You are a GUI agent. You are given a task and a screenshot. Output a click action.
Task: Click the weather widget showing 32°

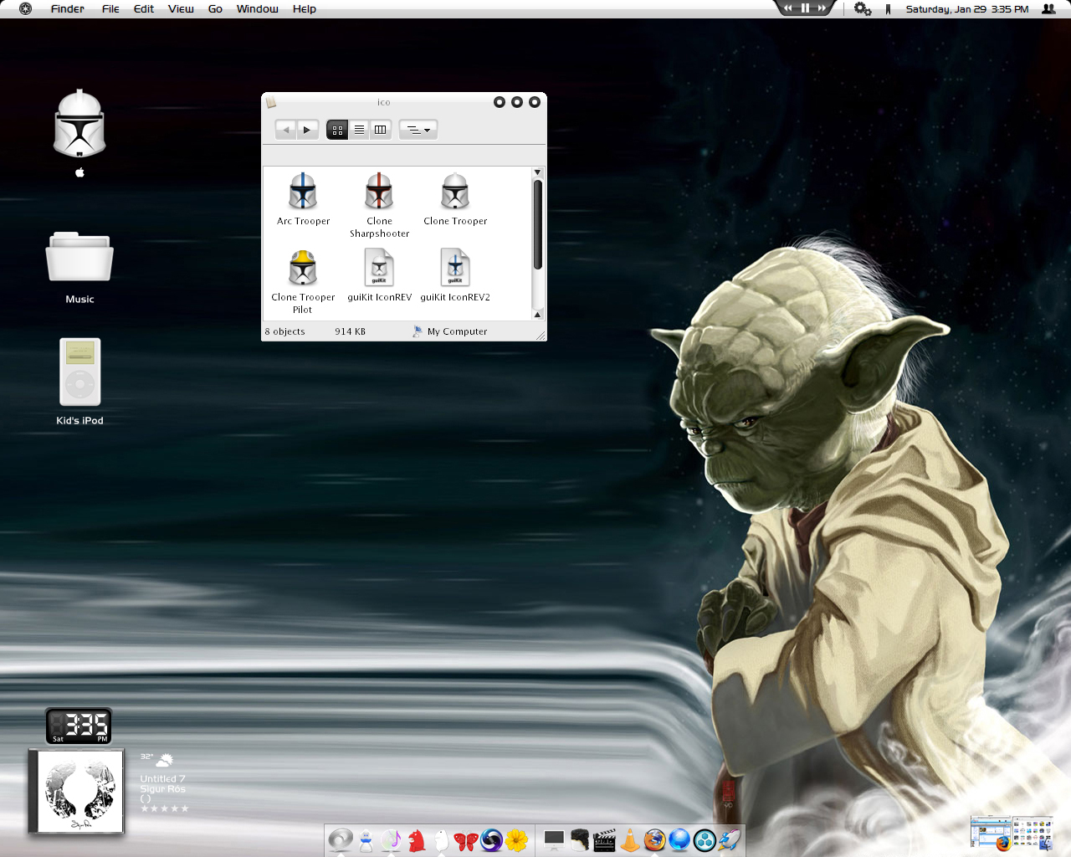click(x=156, y=759)
